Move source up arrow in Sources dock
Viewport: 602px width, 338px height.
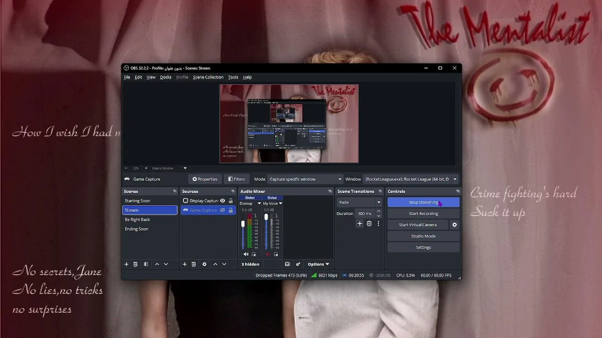[x=215, y=264]
